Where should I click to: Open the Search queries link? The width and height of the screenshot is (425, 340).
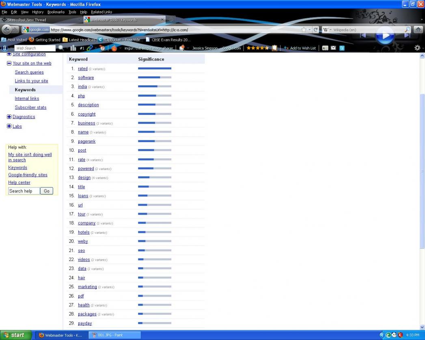point(29,72)
